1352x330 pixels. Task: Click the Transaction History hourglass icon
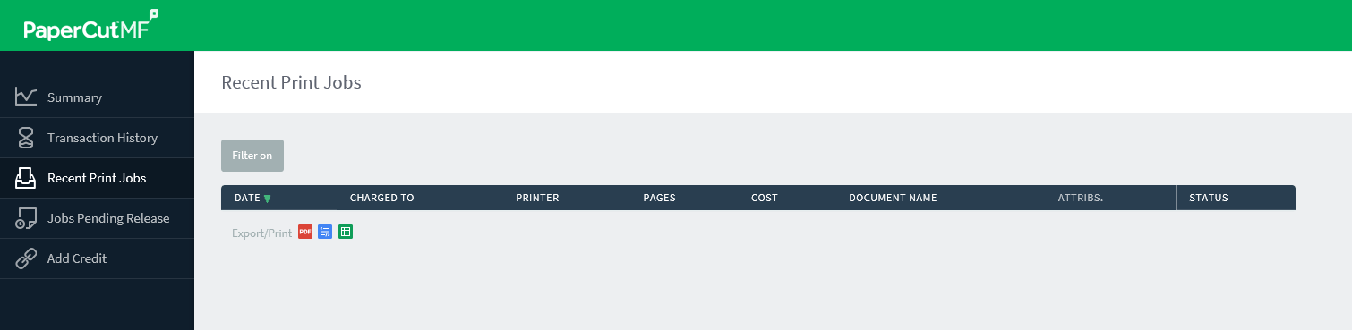tap(26, 137)
